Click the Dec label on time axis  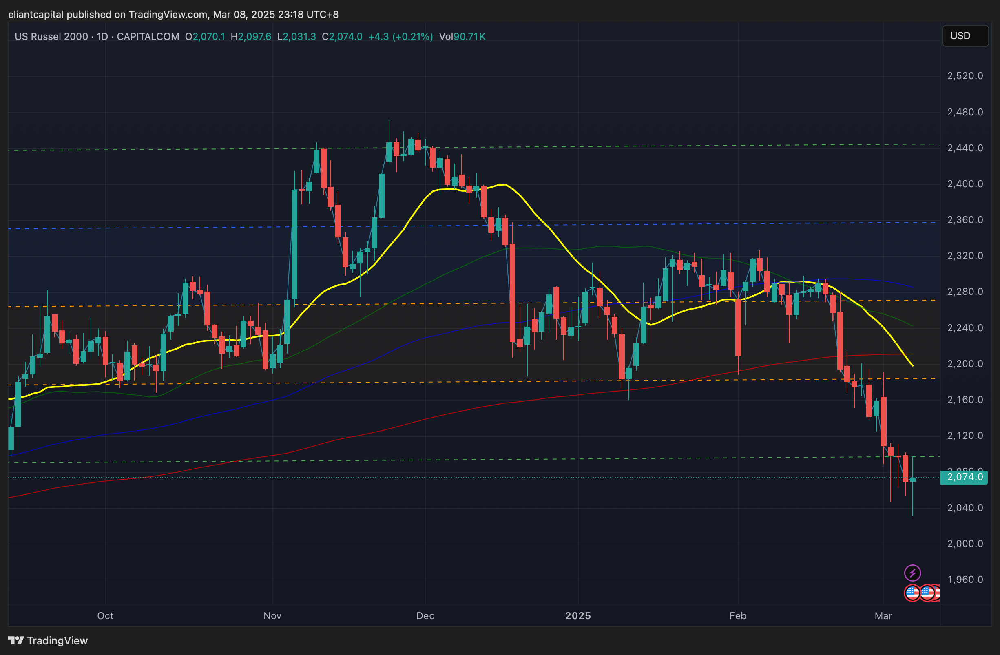[425, 615]
